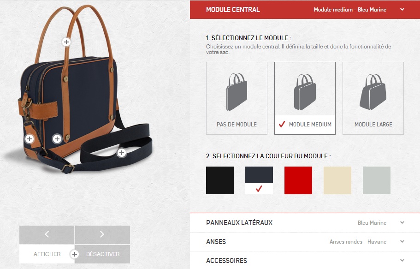
Task: Select the Pas de module option
Action: click(x=237, y=98)
